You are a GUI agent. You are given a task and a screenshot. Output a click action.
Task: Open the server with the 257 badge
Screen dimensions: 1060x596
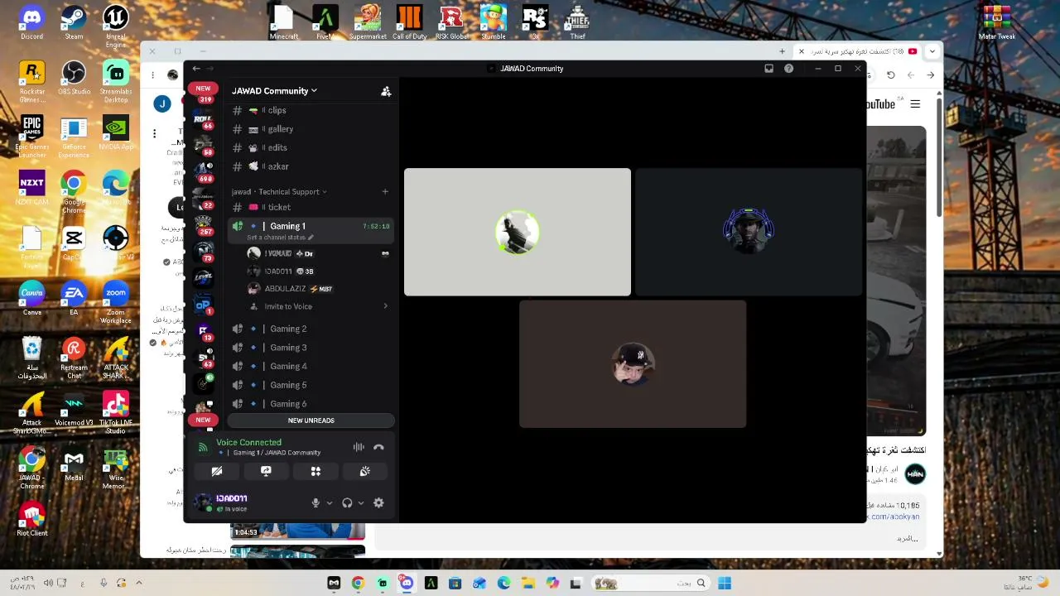203,225
